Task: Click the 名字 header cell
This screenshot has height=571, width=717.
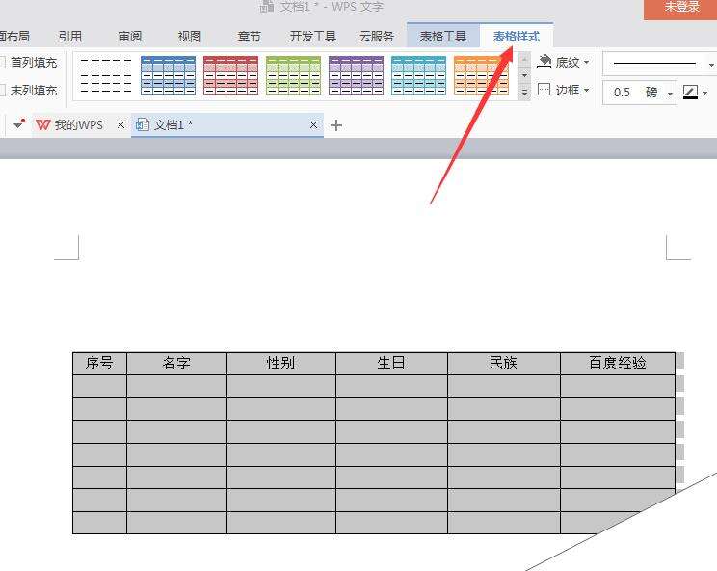Action: [176, 364]
